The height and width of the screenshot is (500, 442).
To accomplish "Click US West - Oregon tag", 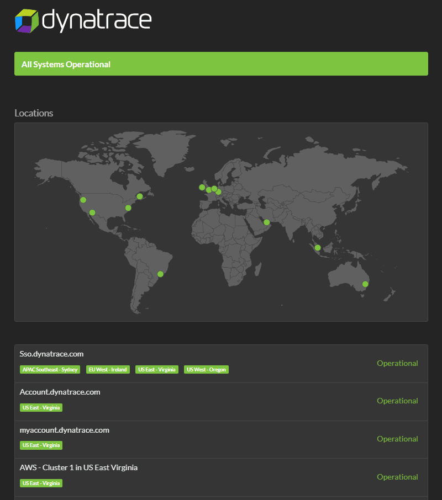I will 206,370.
